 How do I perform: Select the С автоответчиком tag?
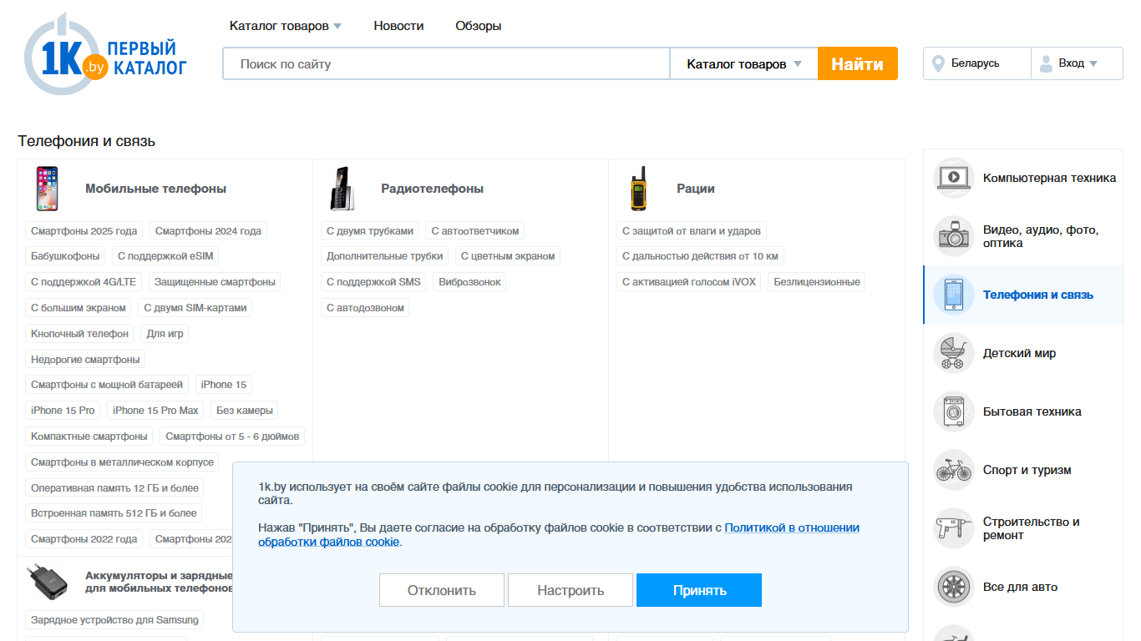tap(475, 231)
